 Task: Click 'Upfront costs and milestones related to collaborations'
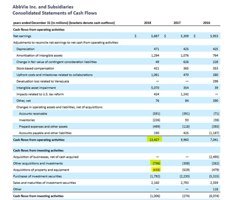[54, 75]
